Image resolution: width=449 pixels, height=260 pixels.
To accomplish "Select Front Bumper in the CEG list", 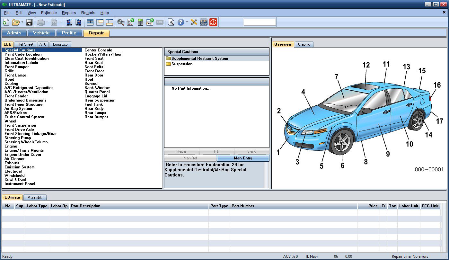I will point(17,67).
